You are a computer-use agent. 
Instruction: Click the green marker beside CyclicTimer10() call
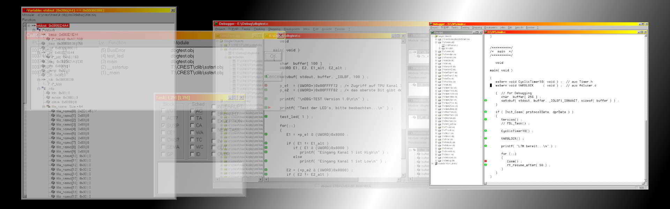(x=485, y=131)
